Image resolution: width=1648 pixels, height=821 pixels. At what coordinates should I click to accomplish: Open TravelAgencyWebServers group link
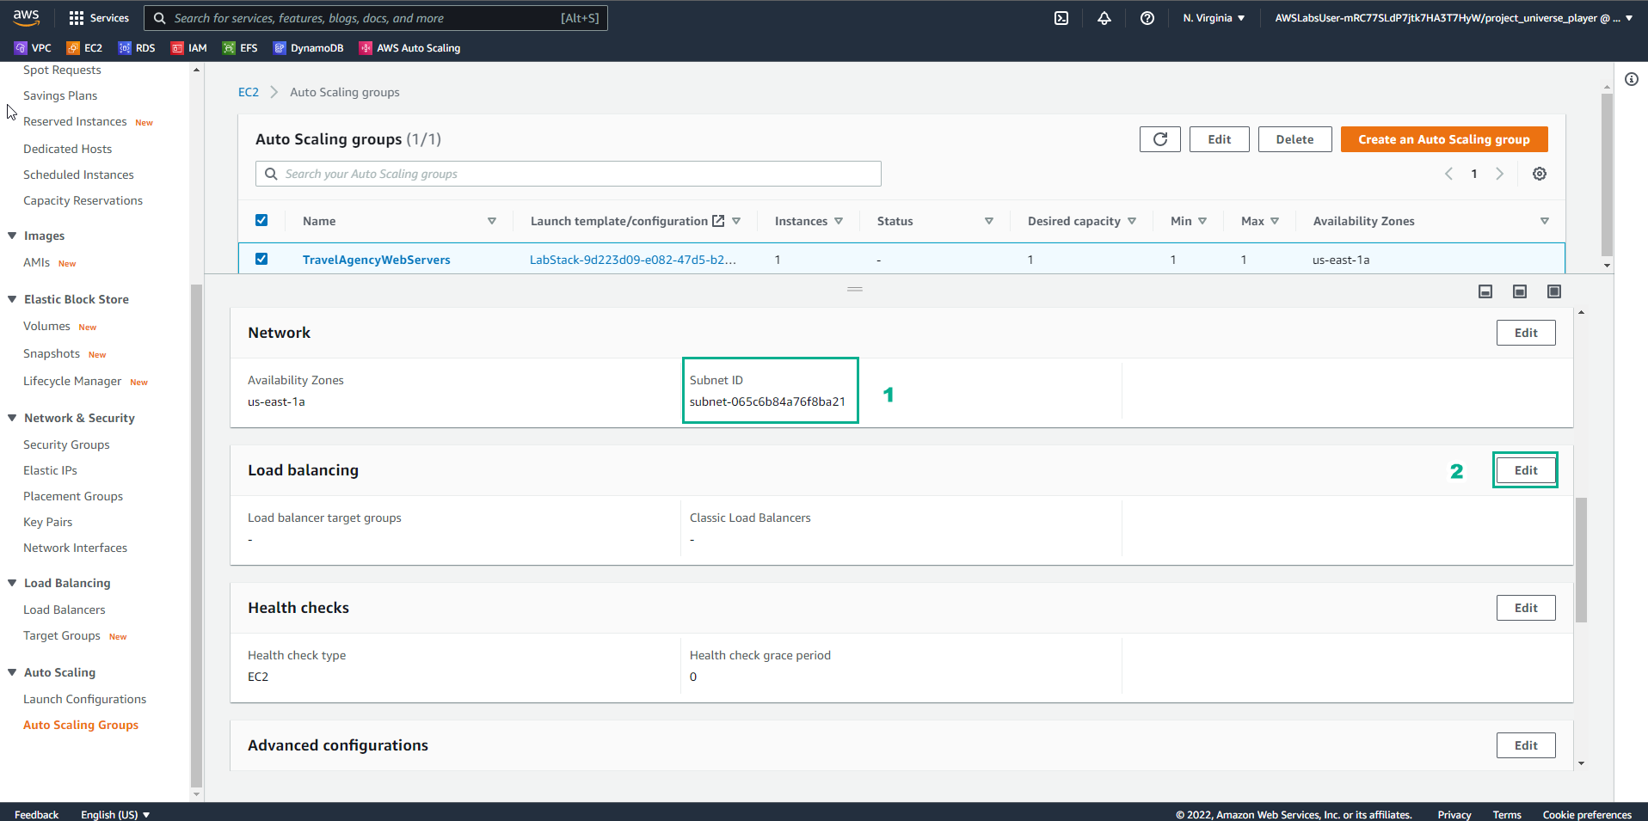(376, 260)
